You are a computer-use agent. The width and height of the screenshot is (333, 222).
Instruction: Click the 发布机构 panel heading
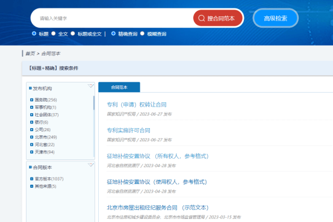[42, 88]
